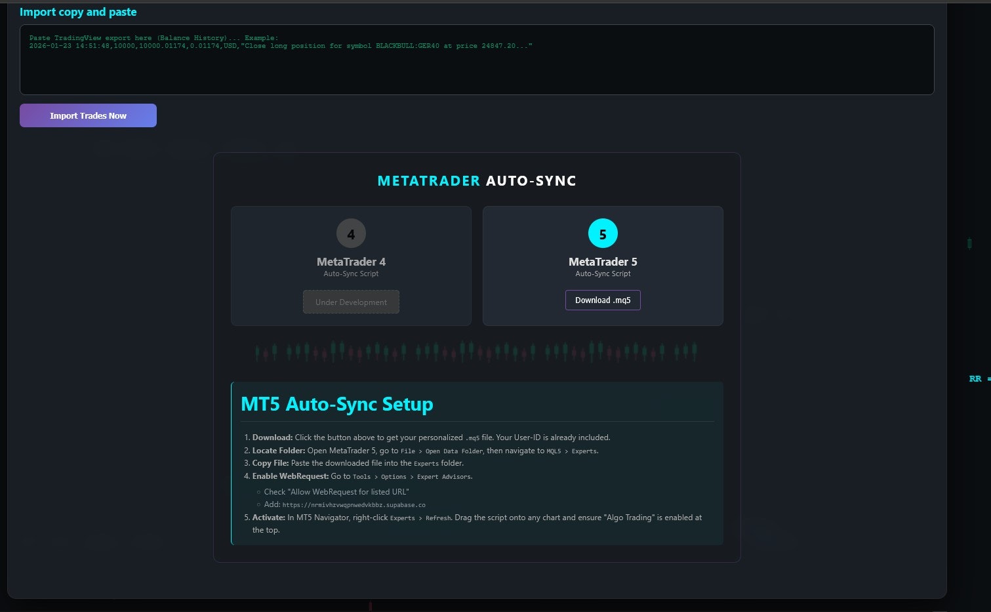The width and height of the screenshot is (991, 612).
Task: Click the Under Development MetaTrader 4 button
Action: click(x=351, y=302)
